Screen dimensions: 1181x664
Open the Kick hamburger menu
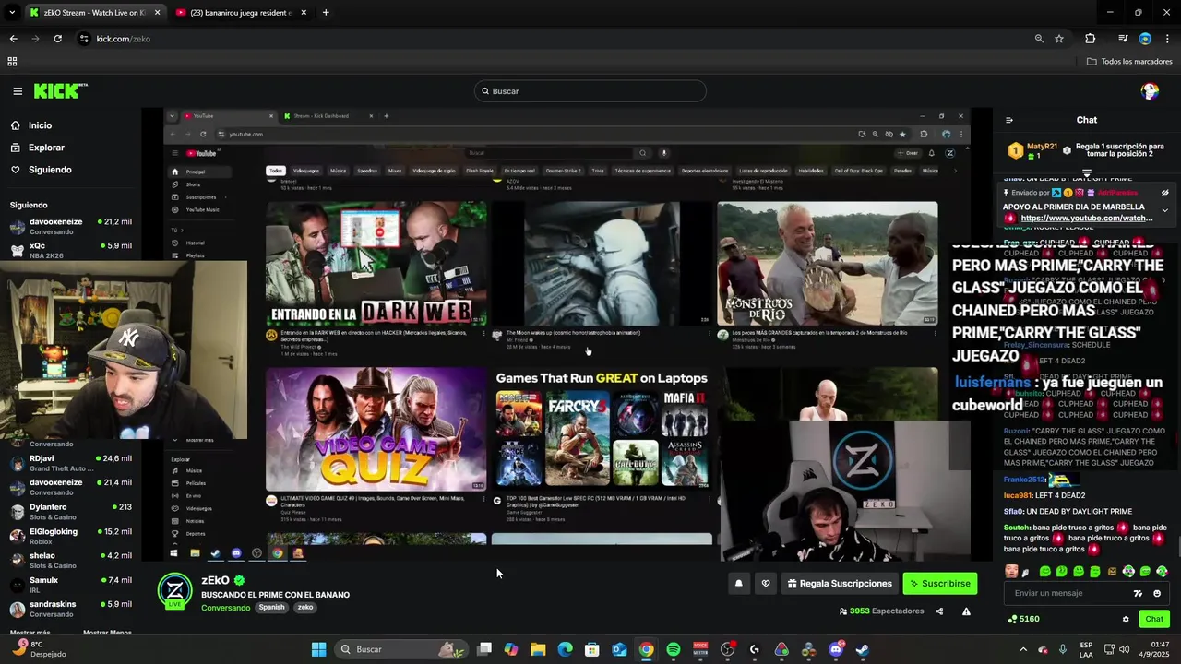pyautogui.click(x=18, y=91)
